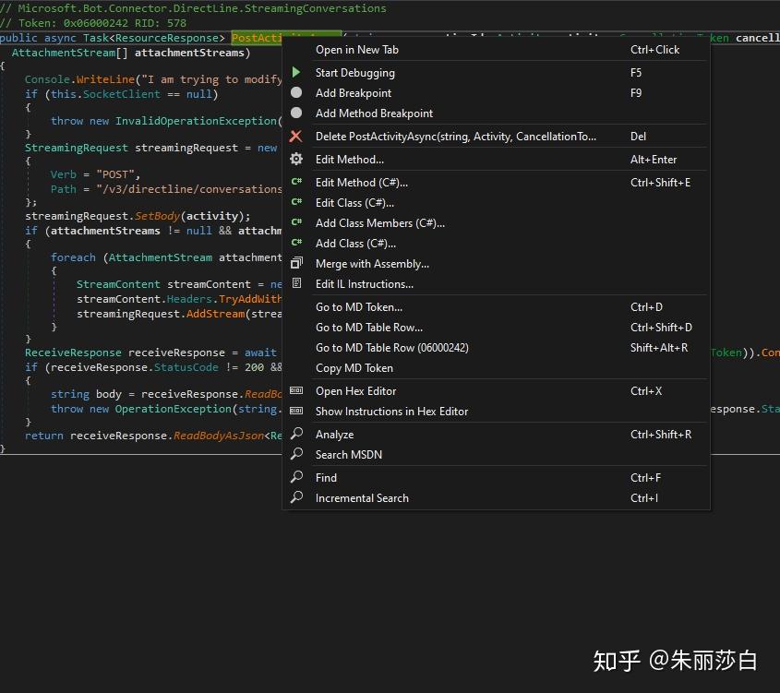
Task: Choose Incremental Search from the menu
Action: point(364,497)
